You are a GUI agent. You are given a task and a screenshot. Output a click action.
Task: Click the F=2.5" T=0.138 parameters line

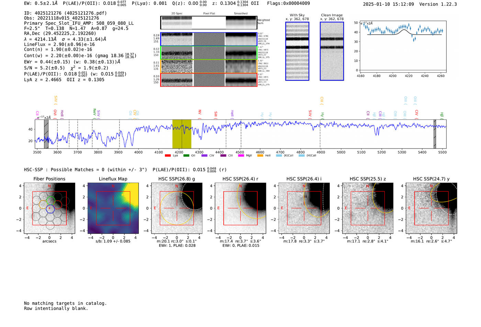(76, 28)
